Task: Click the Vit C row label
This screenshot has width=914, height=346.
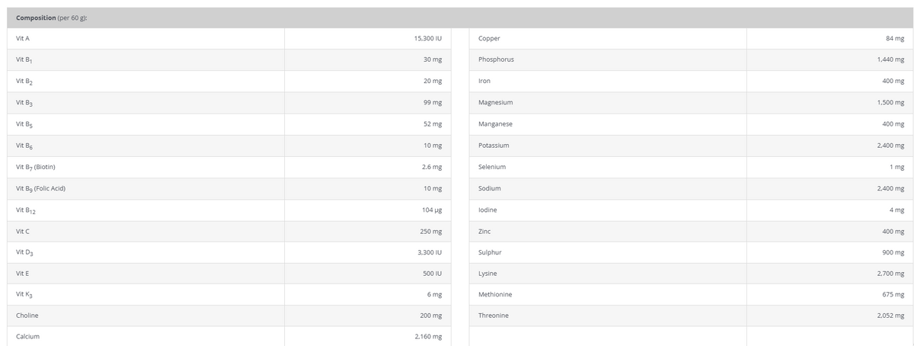Action: [x=22, y=230]
